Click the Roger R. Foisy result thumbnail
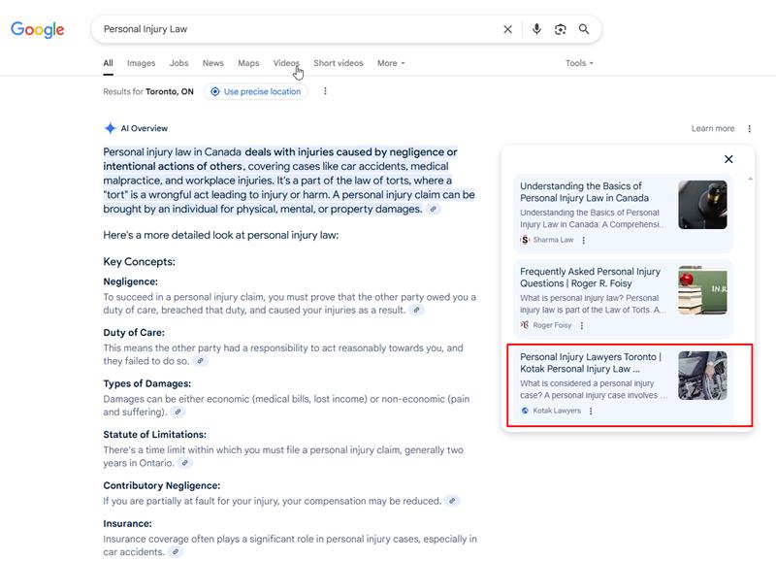 click(x=702, y=290)
